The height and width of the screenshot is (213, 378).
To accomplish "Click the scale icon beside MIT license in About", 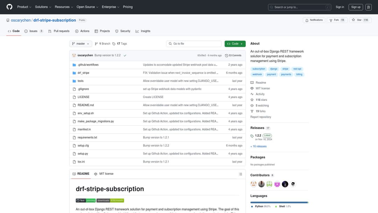I will [252, 89].
